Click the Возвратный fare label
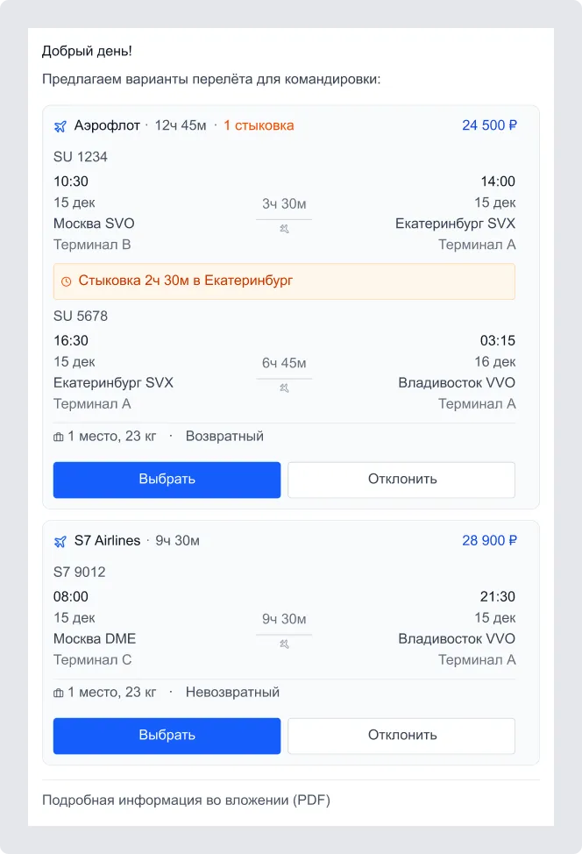Viewport: 582px width, 854px height. (224, 436)
